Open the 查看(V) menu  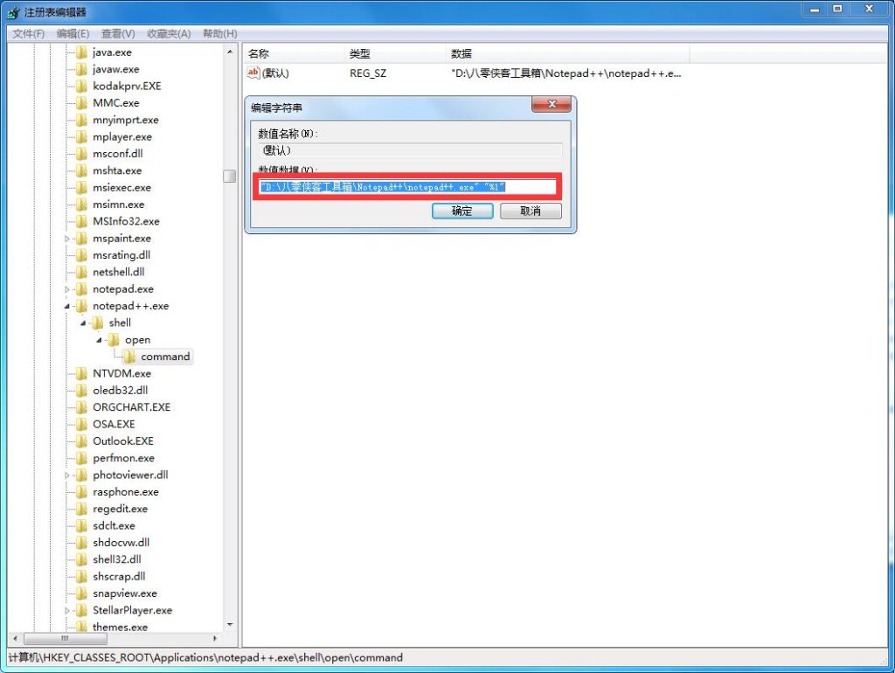pos(118,34)
